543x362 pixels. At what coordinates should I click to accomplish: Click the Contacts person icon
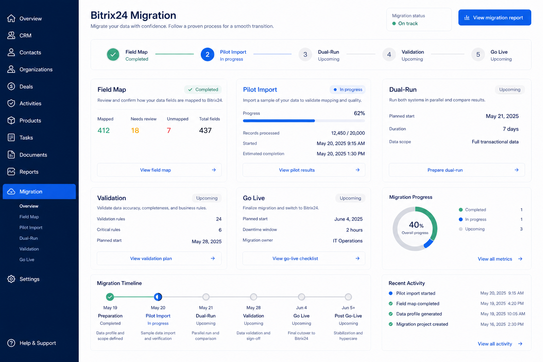(x=11, y=52)
